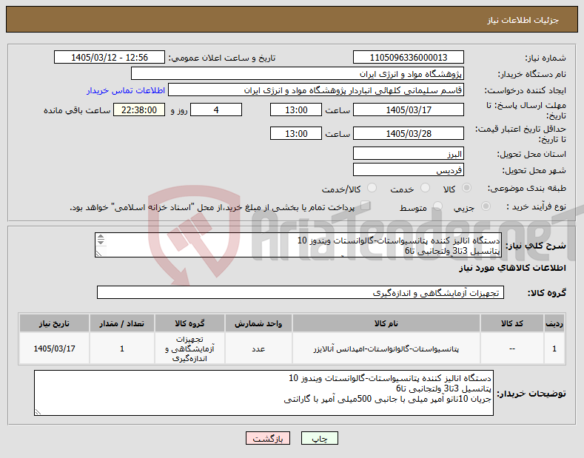Click the delivery city field فردیس
584x458 pixels.
pyautogui.click(x=408, y=169)
